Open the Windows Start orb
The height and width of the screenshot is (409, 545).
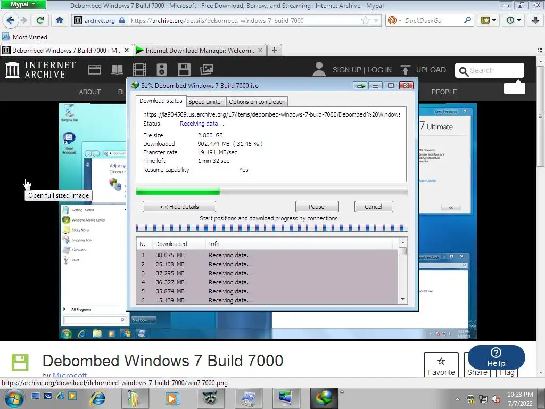tap(14, 398)
